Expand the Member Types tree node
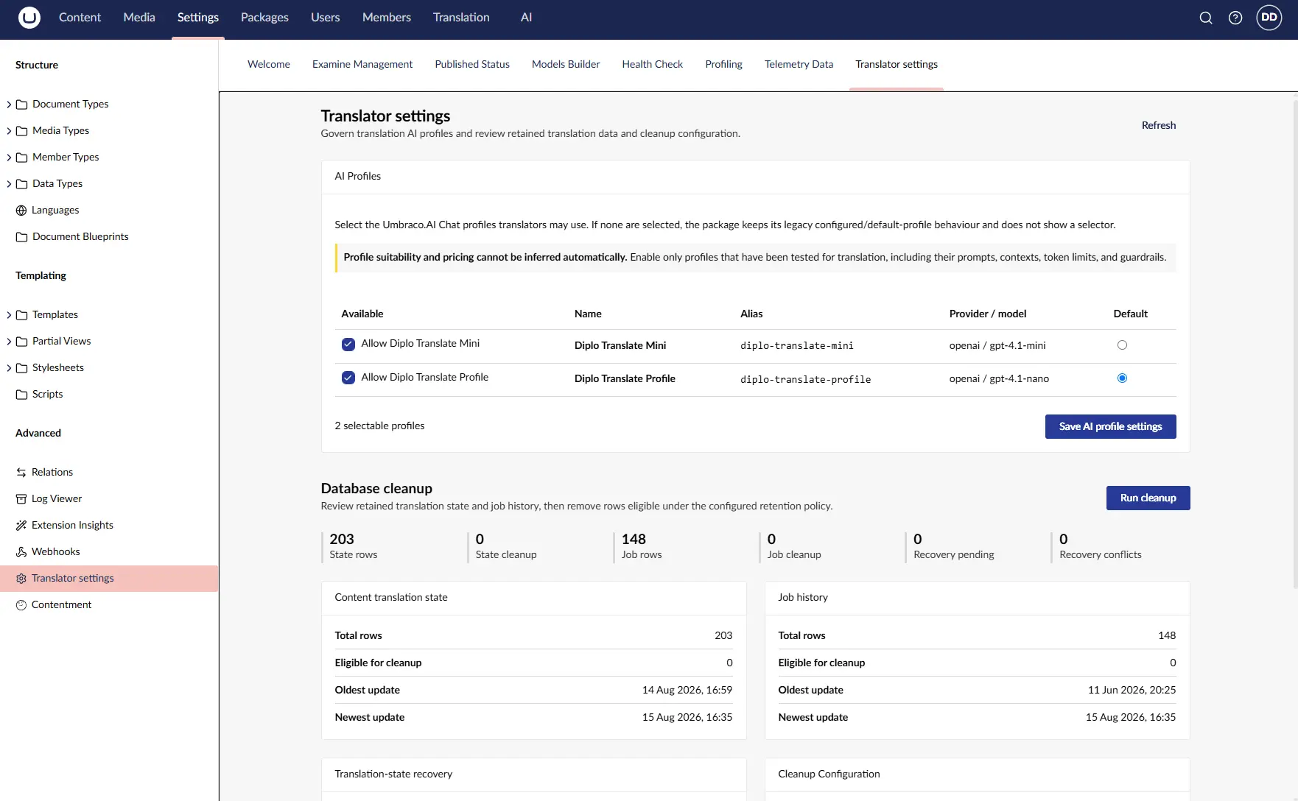Screen dimensions: 1298x801 [x=9, y=158]
